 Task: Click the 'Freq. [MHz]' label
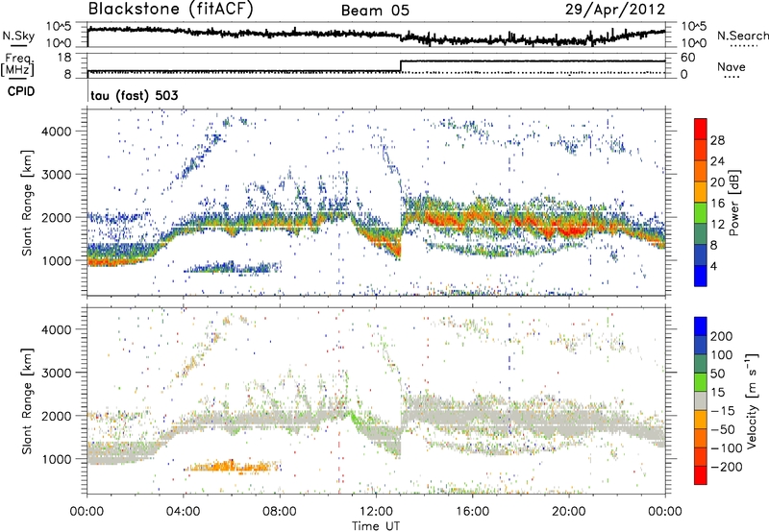[17, 65]
